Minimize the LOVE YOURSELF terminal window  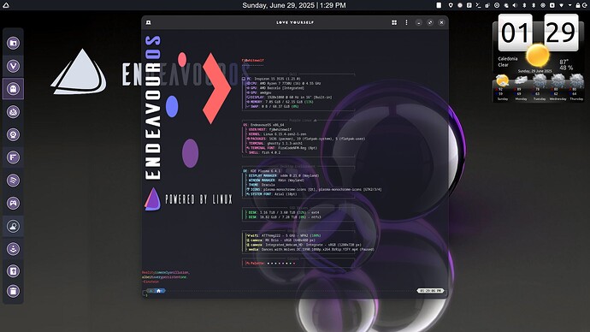(x=418, y=22)
